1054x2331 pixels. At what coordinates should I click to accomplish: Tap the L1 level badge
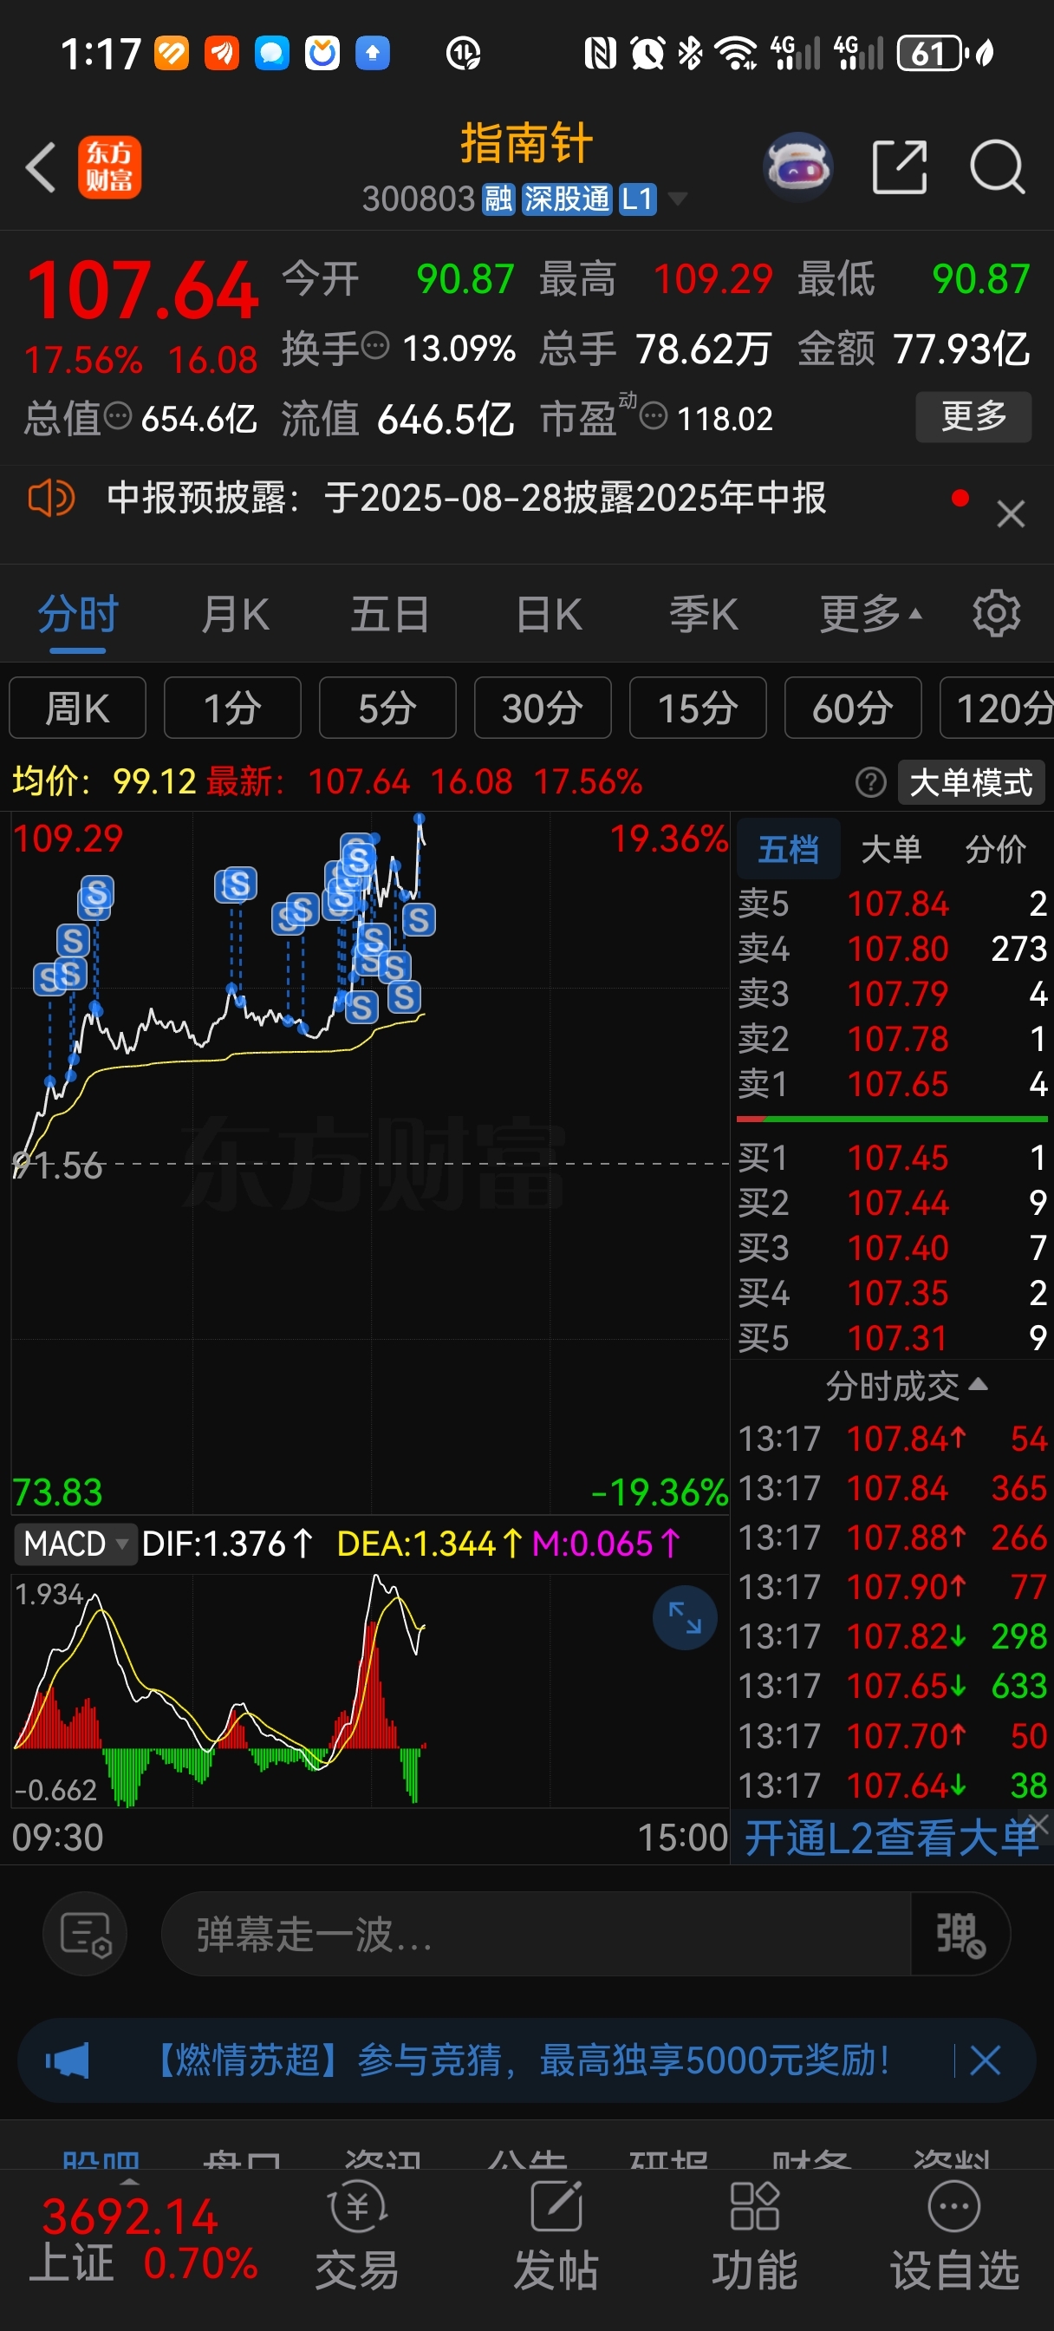[x=638, y=199]
